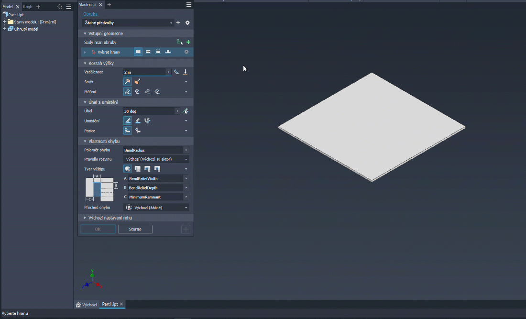Click the Storno button
Screen dimensions: 526x319
click(135, 229)
